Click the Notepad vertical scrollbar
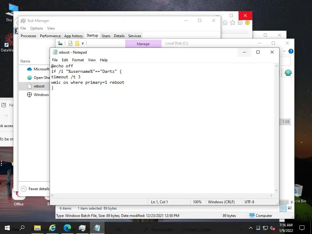The width and height of the screenshot is (312, 234). click(x=276, y=128)
